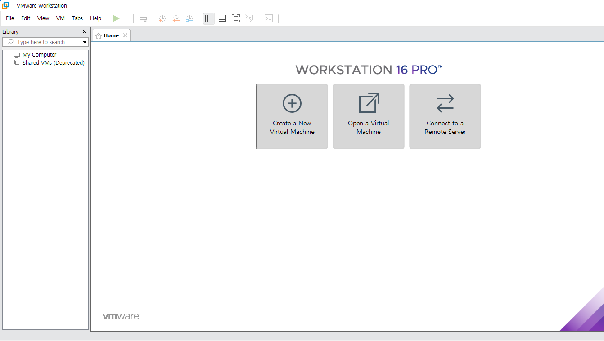Screen dimensions: 604x341
Task: Open the Library search filter dropdown arrow
Action: pyautogui.click(x=85, y=42)
